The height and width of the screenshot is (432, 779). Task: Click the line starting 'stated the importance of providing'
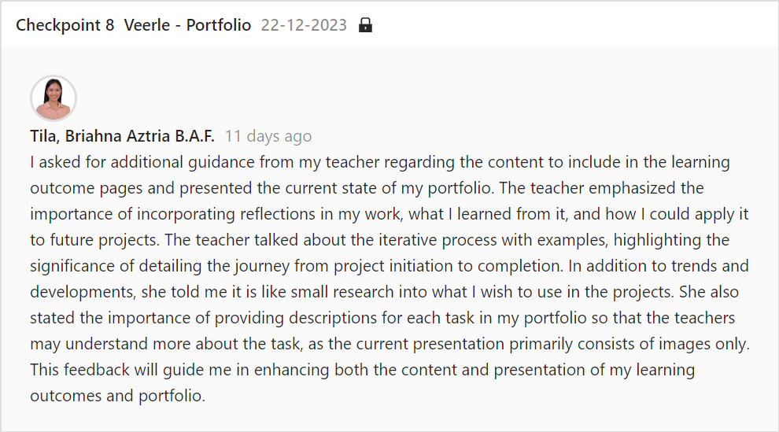(x=382, y=318)
